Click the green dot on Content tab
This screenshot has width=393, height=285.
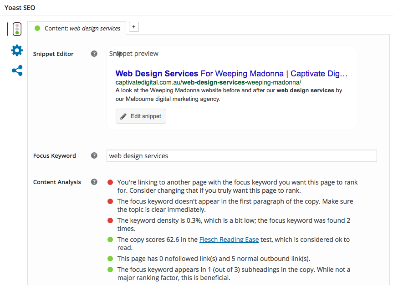pos(37,28)
